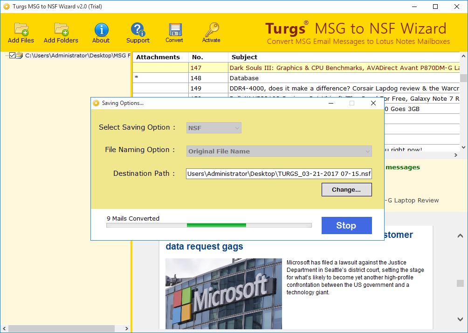Click the '9 Mails Converted' status text
This screenshot has height=333, width=468.
tap(133, 218)
